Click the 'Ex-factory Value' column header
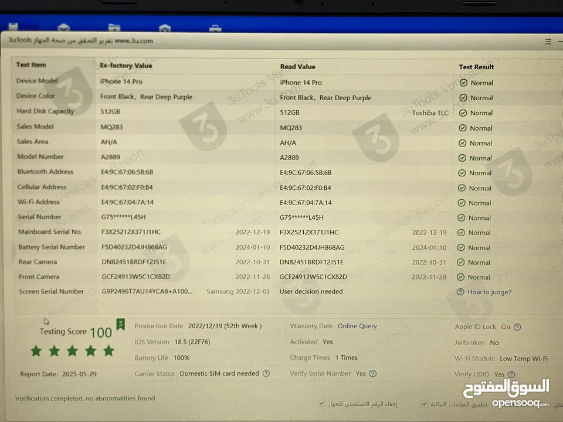The width and height of the screenshot is (563, 422). click(x=126, y=66)
